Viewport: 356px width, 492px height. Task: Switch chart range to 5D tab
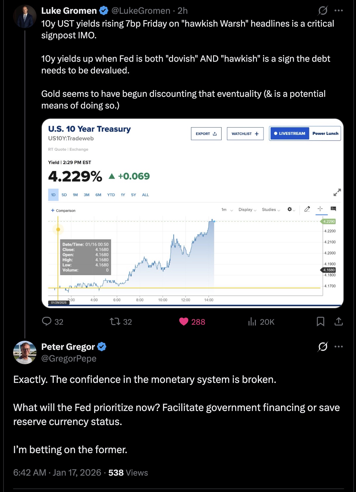tap(64, 195)
